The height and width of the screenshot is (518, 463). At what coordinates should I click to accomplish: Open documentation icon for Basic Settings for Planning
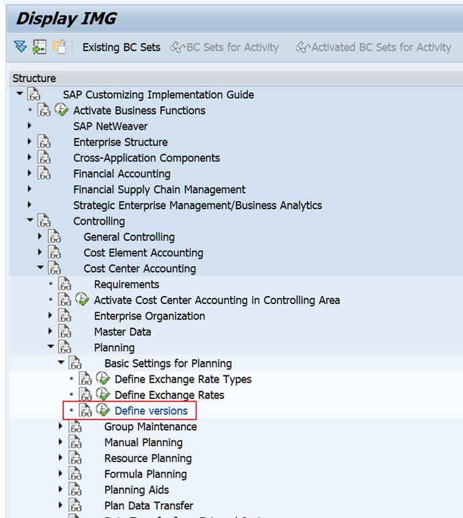click(75, 363)
